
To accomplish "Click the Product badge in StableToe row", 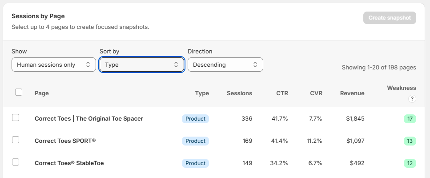I will click(196, 163).
